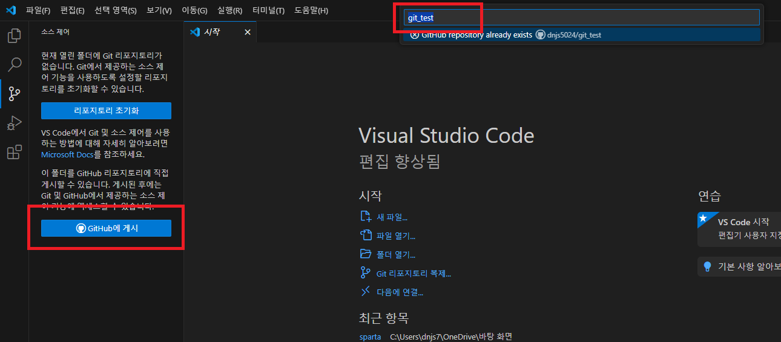Open the 이동(G) menu
Screen dimensions: 781x342
(194, 10)
